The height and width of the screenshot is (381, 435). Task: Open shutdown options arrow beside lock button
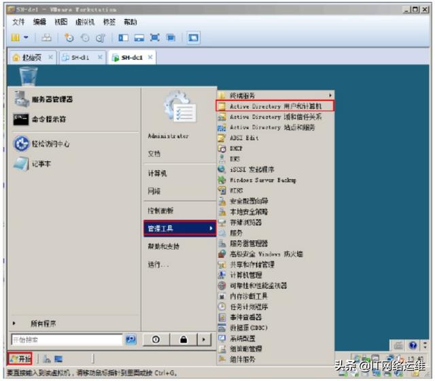point(204,339)
